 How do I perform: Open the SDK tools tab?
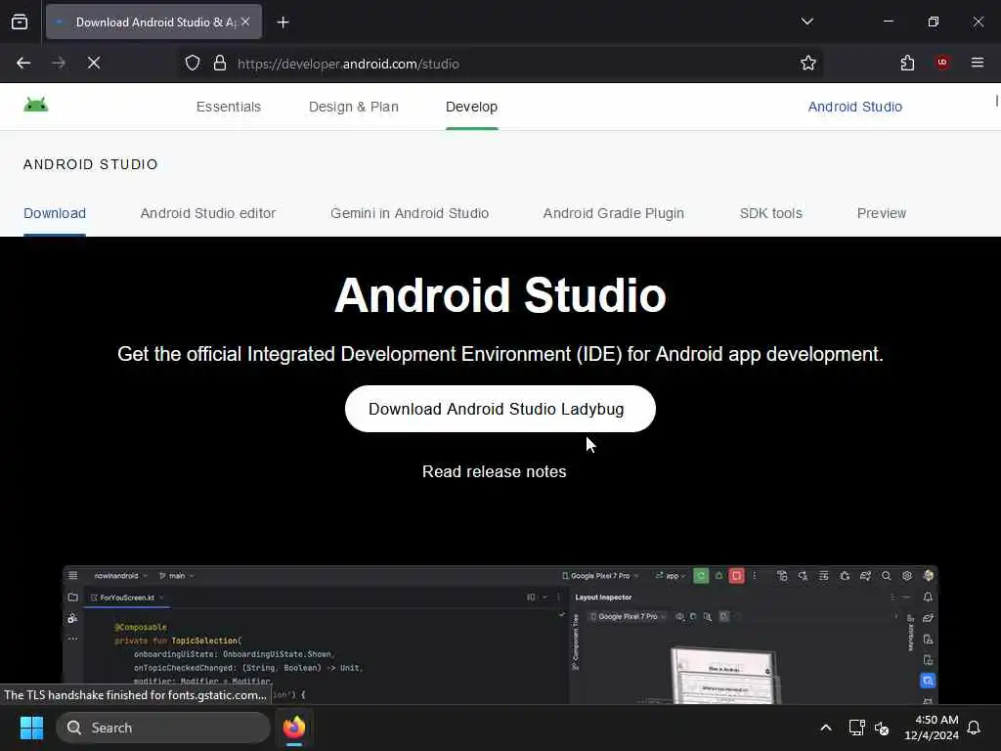771,213
